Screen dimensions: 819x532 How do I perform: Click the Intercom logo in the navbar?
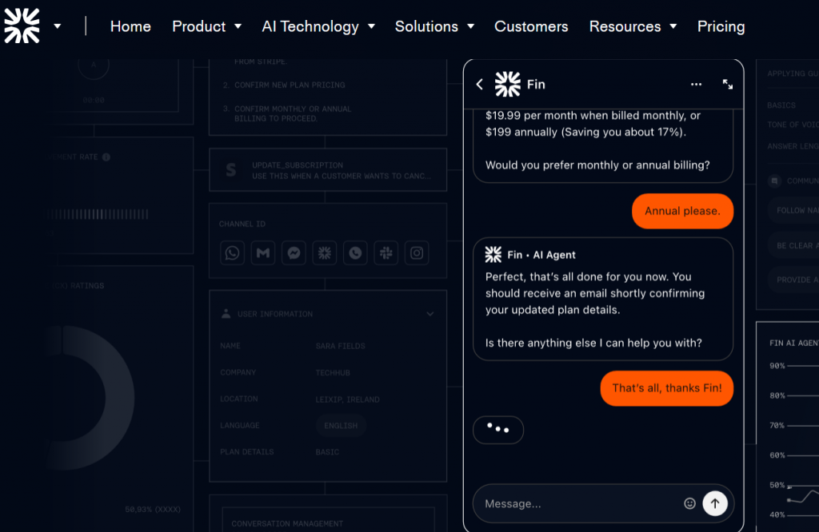(x=22, y=26)
